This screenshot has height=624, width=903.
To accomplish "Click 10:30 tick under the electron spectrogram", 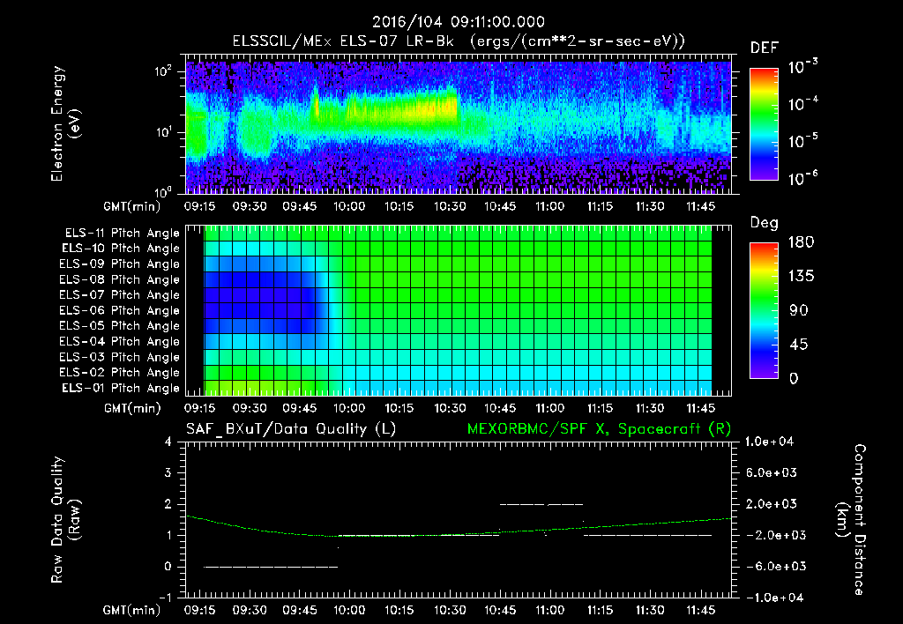I will [x=449, y=206].
